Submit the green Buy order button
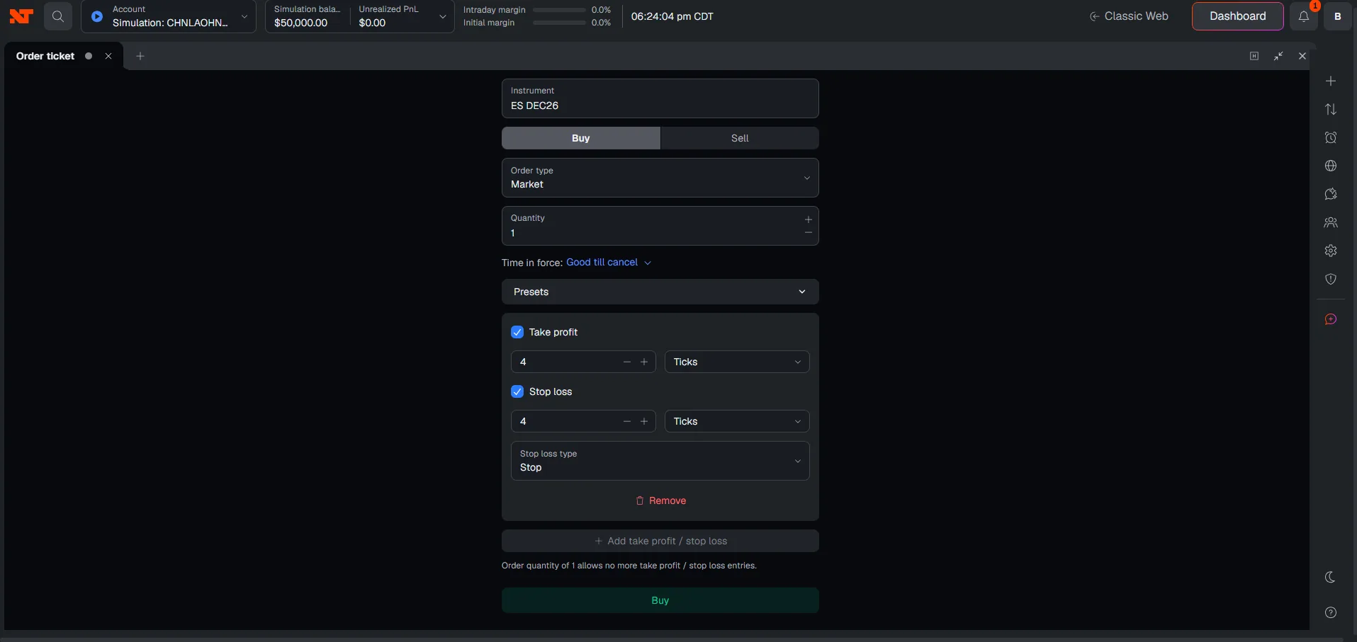 tap(660, 600)
